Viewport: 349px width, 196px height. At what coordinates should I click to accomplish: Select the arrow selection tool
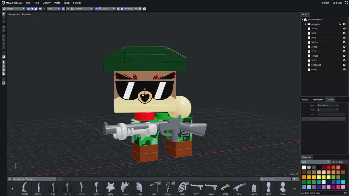pyautogui.click(x=4, y=14)
